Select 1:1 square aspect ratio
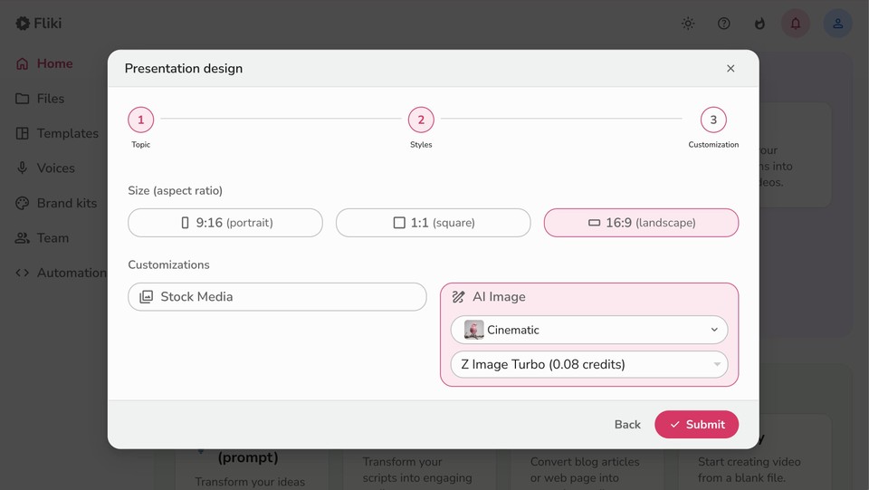This screenshot has width=869, height=490. (x=433, y=223)
